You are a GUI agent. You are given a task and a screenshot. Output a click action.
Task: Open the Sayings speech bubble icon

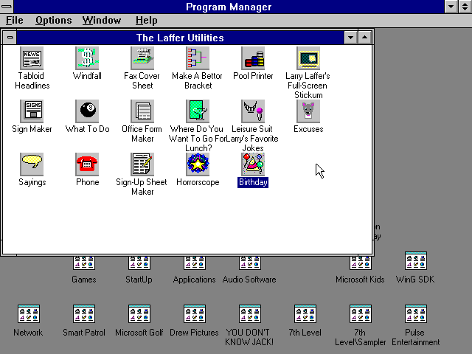[x=32, y=164]
